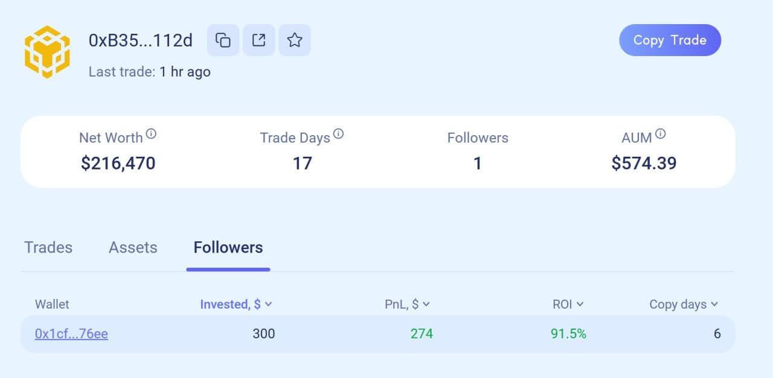Switch to the Trades tab
Image resolution: width=773 pixels, height=378 pixels.
[48, 248]
